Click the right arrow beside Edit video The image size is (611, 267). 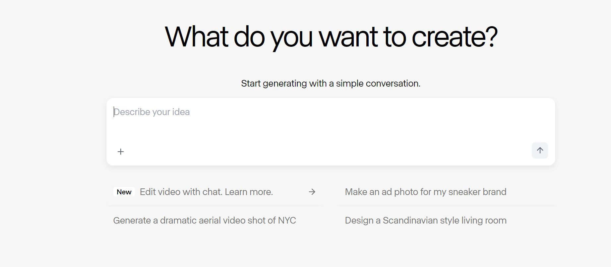(x=312, y=192)
